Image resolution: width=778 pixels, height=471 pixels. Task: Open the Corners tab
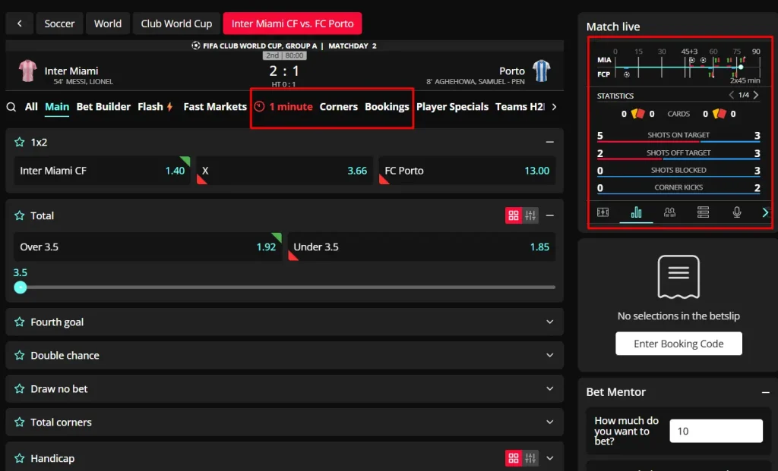338,106
